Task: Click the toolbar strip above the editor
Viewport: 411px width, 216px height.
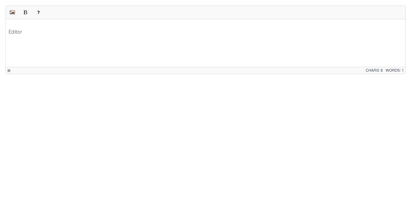Action: tap(206, 12)
